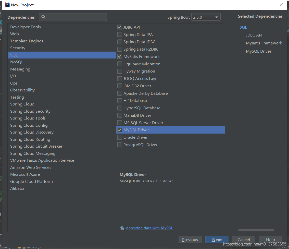Choose the Alibaba category
Viewport: 289px width, 249px height.
(x=62, y=188)
